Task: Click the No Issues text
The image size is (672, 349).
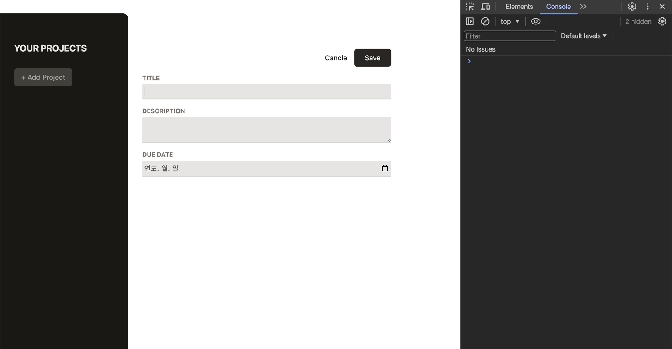Action: (x=480, y=49)
